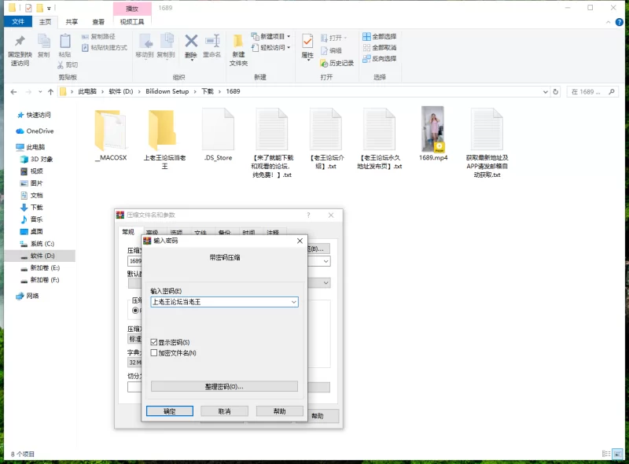Uncheck the 显示密码 show password checkbox
The image size is (629, 464).
153,341
